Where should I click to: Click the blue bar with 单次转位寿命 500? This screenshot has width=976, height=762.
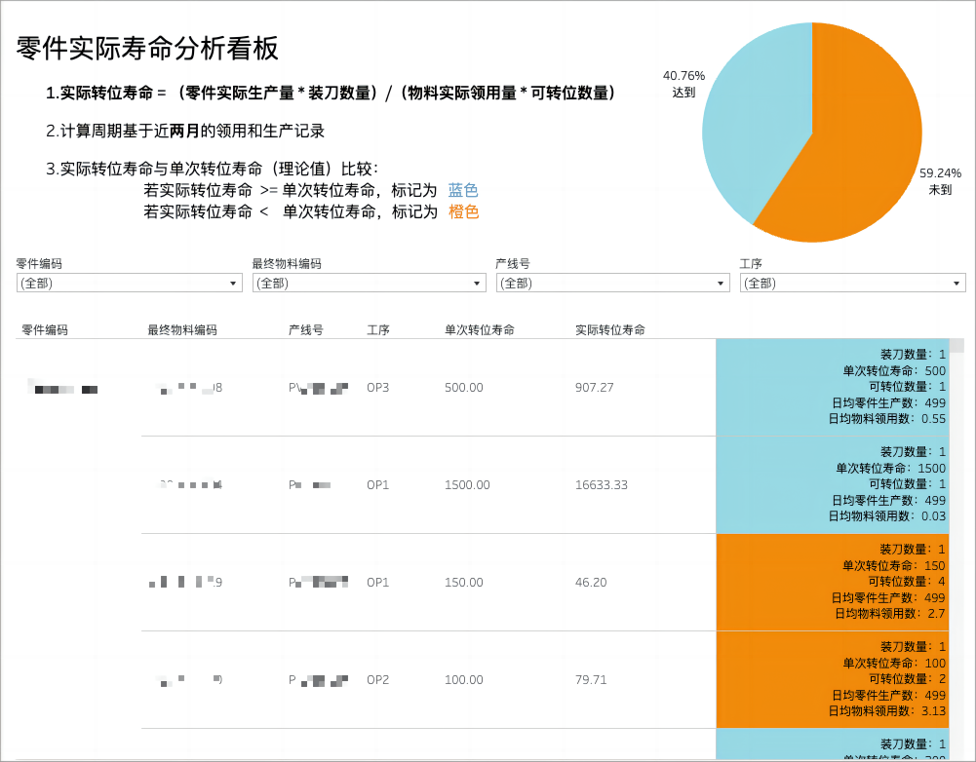point(780,388)
